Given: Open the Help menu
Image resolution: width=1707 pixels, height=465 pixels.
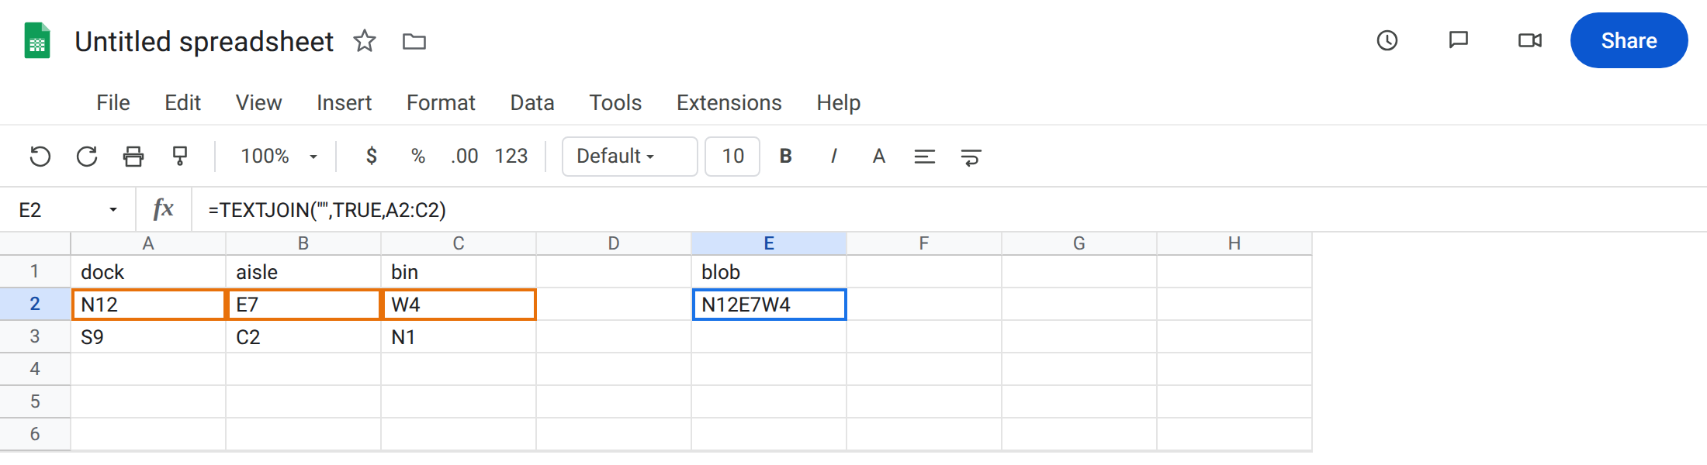Looking at the screenshot, I should coord(838,102).
